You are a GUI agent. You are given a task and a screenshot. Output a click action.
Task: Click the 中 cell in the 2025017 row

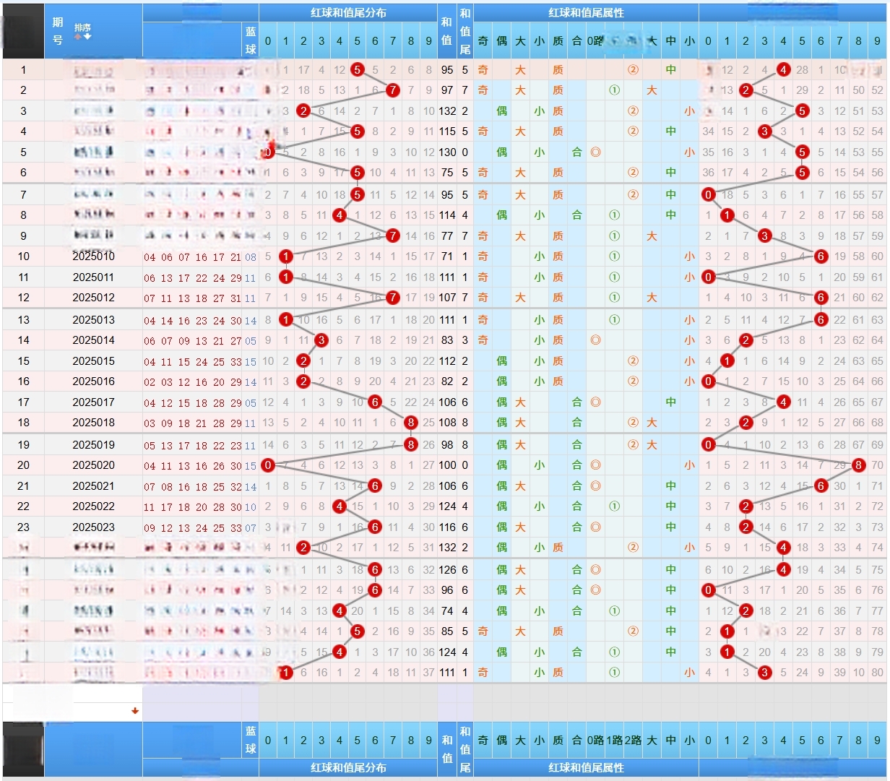pyautogui.click(x=670, y=402)
